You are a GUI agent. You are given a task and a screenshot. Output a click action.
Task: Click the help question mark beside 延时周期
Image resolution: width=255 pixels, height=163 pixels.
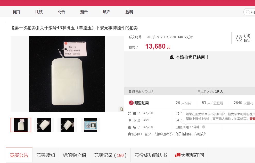203,127
